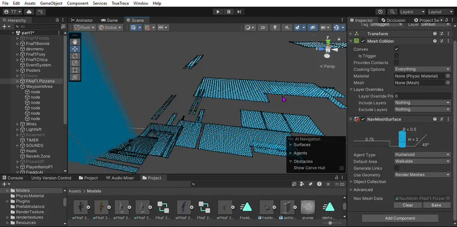
Task: Select the Move tool in scene toolbar
Action: tap(75, 49)
